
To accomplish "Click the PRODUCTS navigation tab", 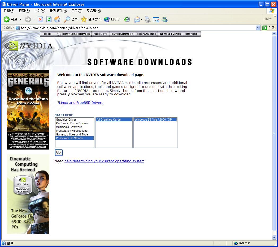I will click(x=101, y=34).
